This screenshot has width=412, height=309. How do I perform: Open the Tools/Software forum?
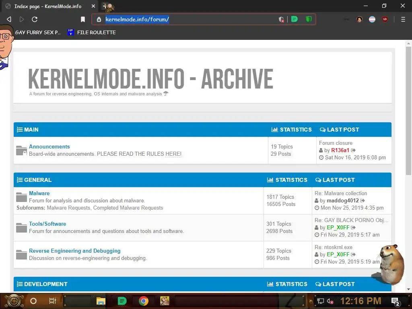pyautogui.click(x=47, y=224)
